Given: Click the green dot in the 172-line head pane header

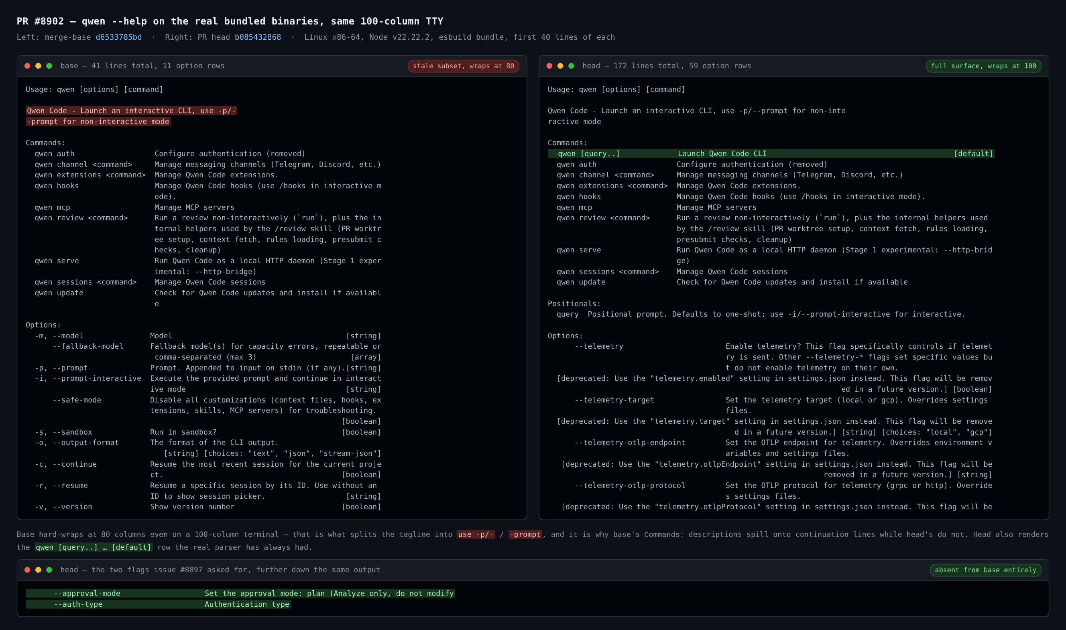Looking at the screenshot, I should (572, 66).
